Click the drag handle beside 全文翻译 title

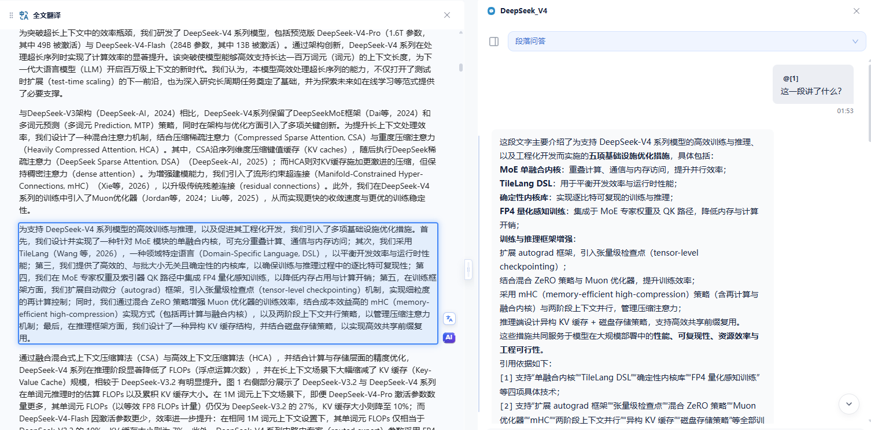[x=11, y=15]
